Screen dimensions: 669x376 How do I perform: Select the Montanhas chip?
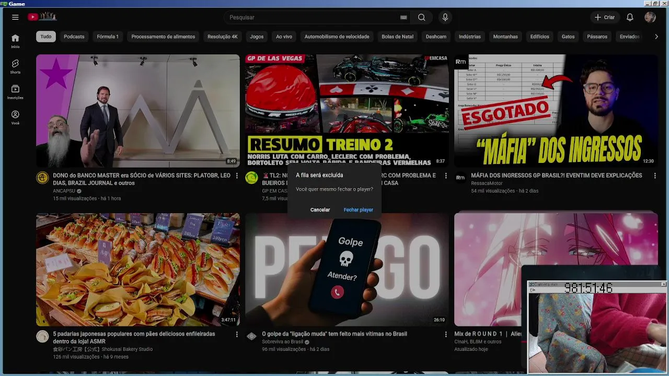click(505, 37)
